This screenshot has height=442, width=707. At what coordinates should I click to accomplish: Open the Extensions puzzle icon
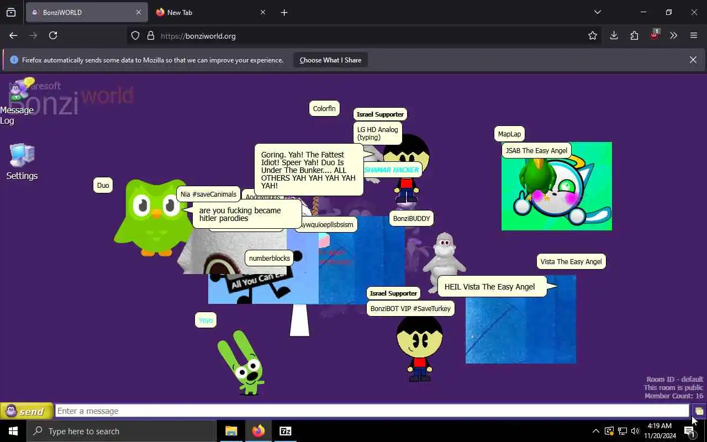634,35
